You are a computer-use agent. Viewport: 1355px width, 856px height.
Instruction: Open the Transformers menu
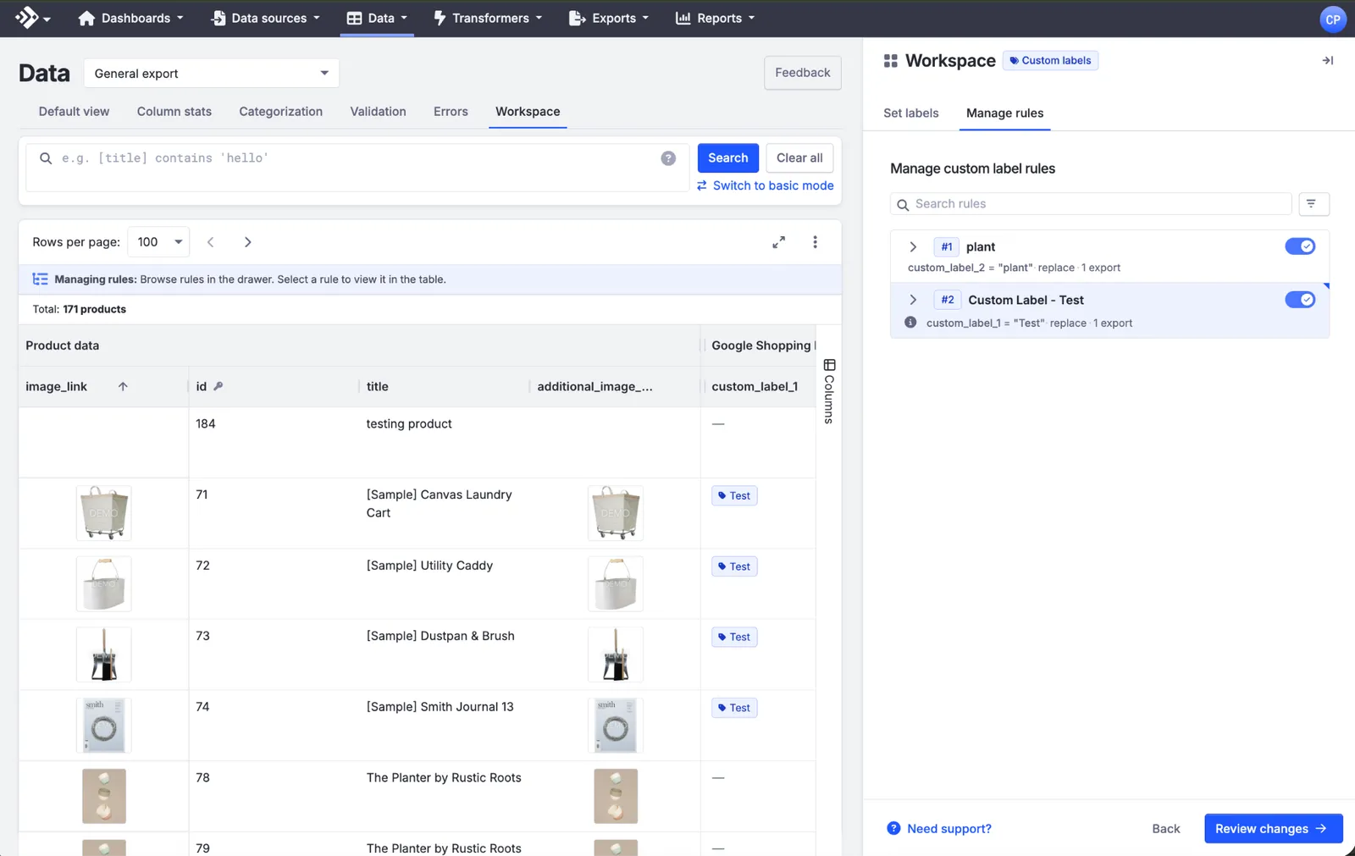488,19
